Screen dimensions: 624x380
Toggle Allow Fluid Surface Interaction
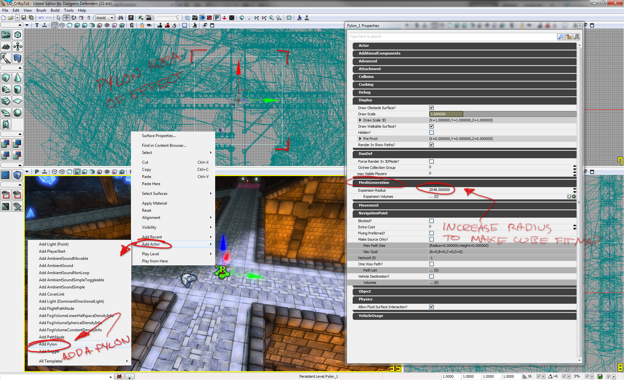point(431,307)
